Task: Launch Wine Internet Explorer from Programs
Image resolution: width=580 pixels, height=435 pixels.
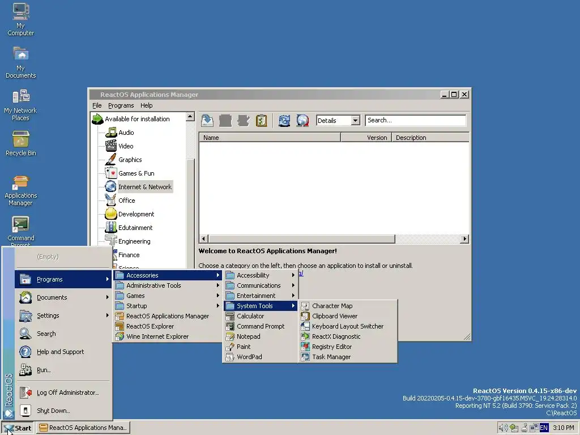Action: tap(168, 336)
